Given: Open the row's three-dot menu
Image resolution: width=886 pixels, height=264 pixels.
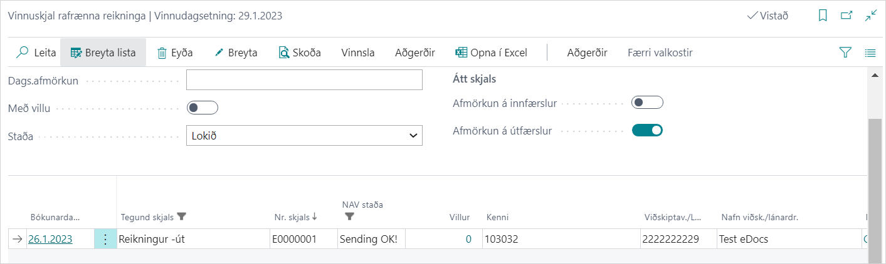Looking at the screenshot, I should click(x=105, y=239).
